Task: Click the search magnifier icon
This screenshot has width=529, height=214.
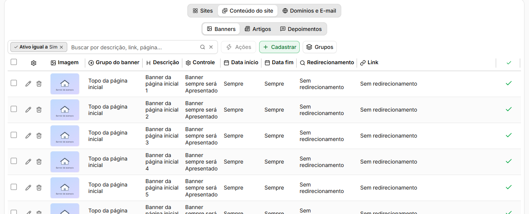Action: pyautogui.click(x=203, y=47)
